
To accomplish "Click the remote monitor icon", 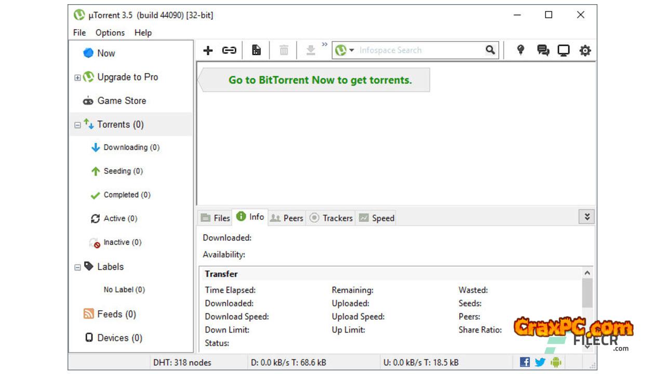I will [x=563, y=50].
